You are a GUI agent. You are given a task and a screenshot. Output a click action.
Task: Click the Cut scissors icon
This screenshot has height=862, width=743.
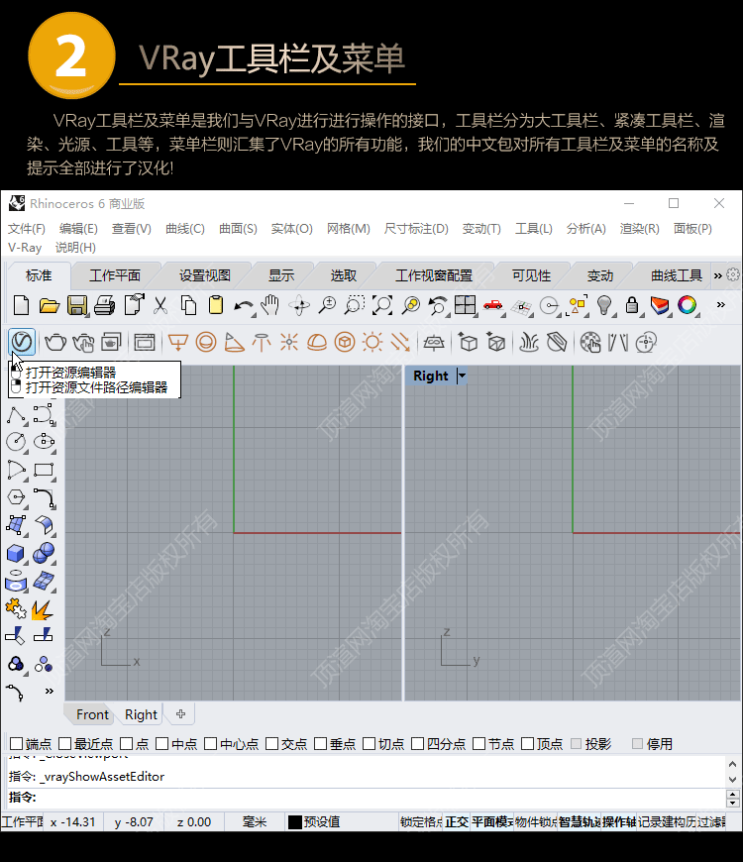160,305
